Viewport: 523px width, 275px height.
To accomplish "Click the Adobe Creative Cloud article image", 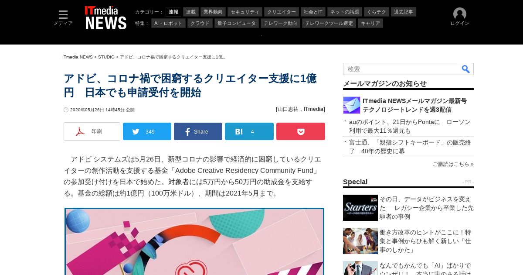I will coord(194,241).
